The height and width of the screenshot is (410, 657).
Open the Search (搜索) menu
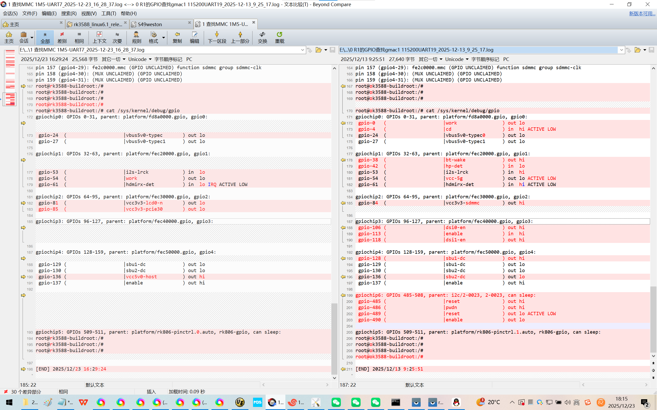pos(69,13)
